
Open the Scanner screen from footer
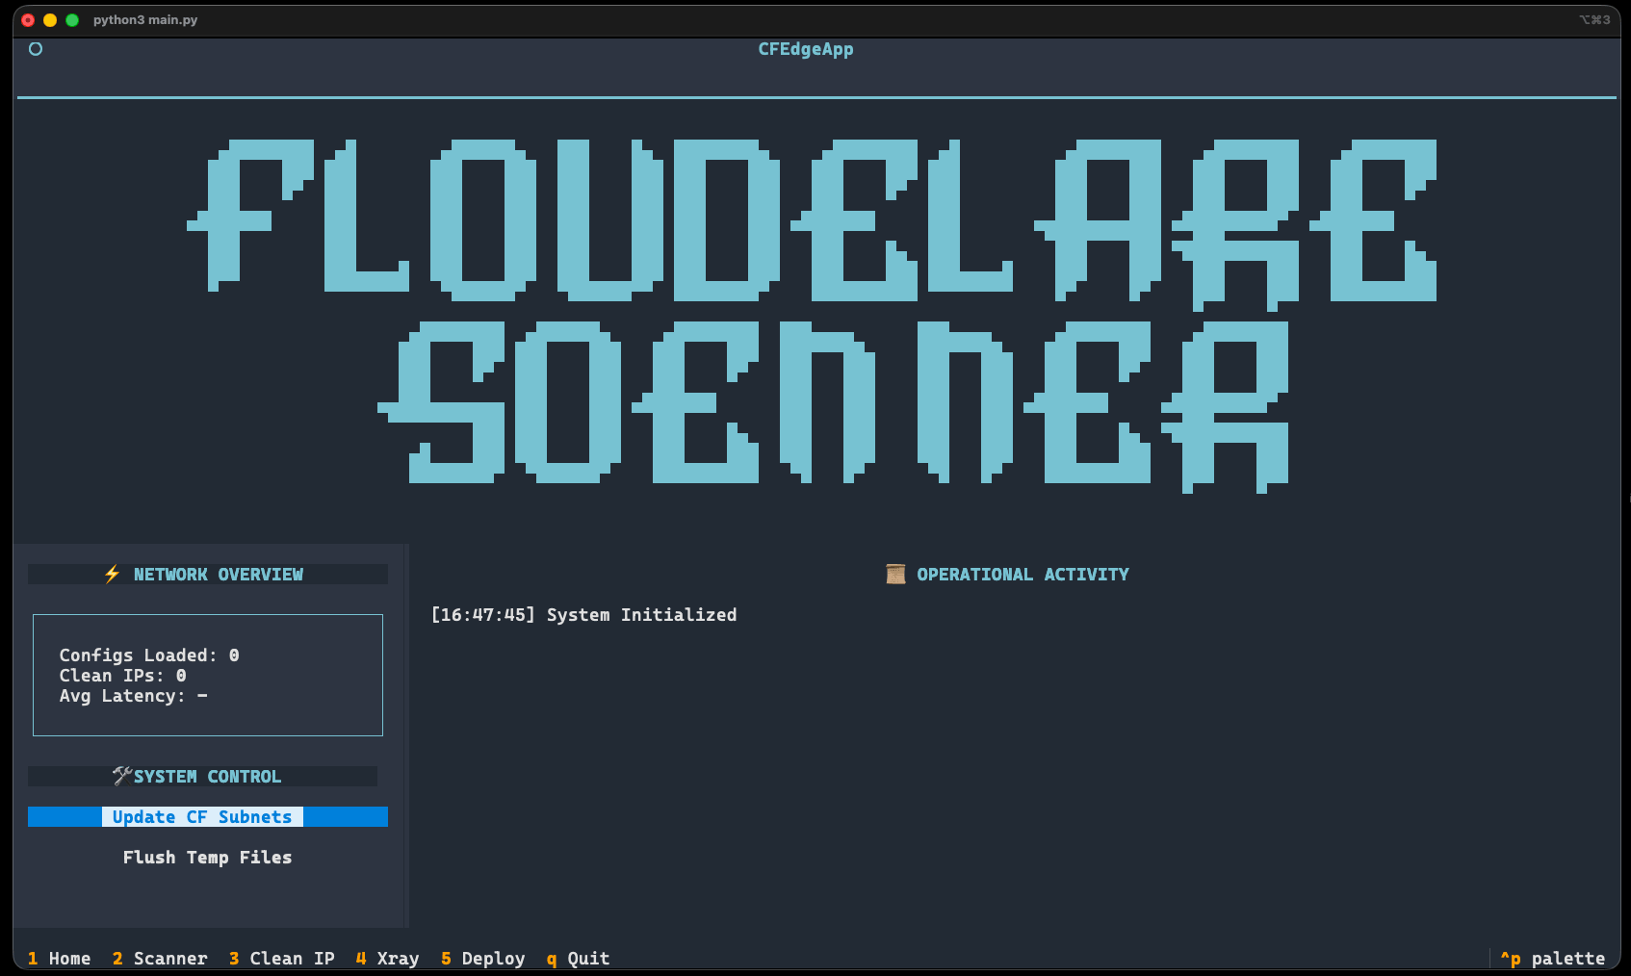point(160,959)
